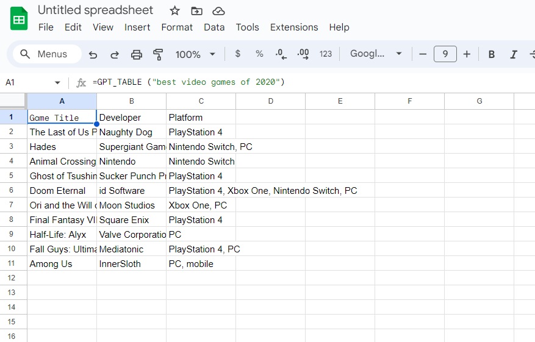The image size is (535, 342).
Task: Select the Moon Studios cell
Action: (x=132, y=205)
